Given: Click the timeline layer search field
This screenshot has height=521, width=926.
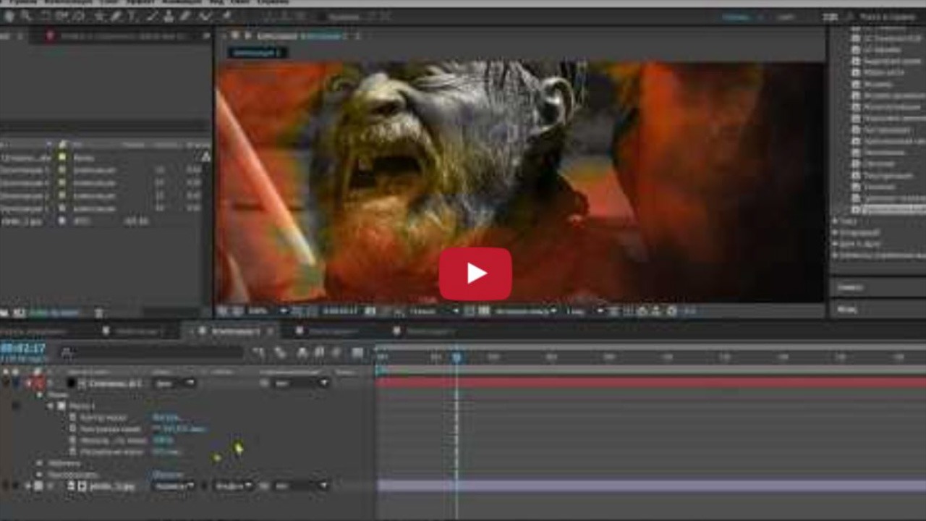Looking at the screenshot, I should (x=152, y=352).
